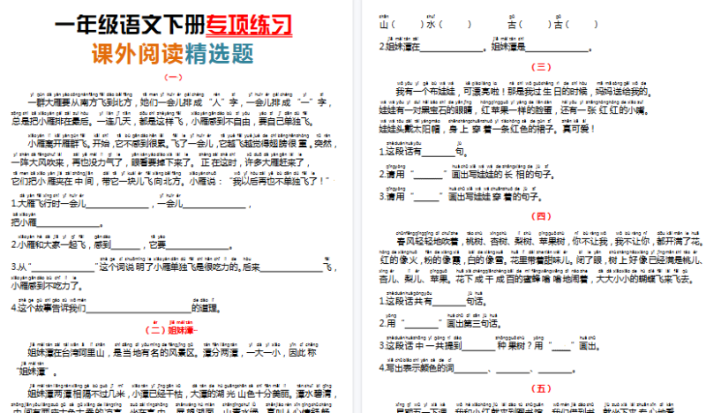The width and height of the screenshot is (706, 413).
Task: Click the blank after "姐妹潭是"
Action: click(x=557, y=47)
